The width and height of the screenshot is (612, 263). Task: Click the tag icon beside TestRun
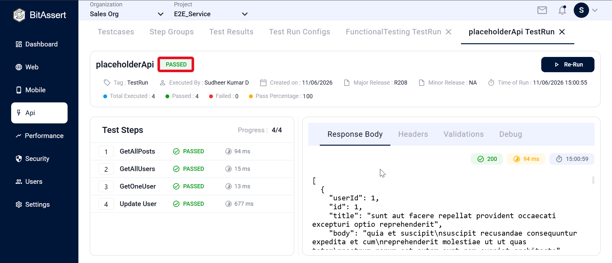point(107,83)
